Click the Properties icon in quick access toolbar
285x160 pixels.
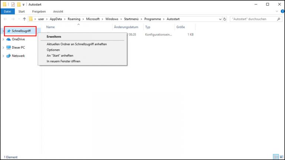pos(13,4)
